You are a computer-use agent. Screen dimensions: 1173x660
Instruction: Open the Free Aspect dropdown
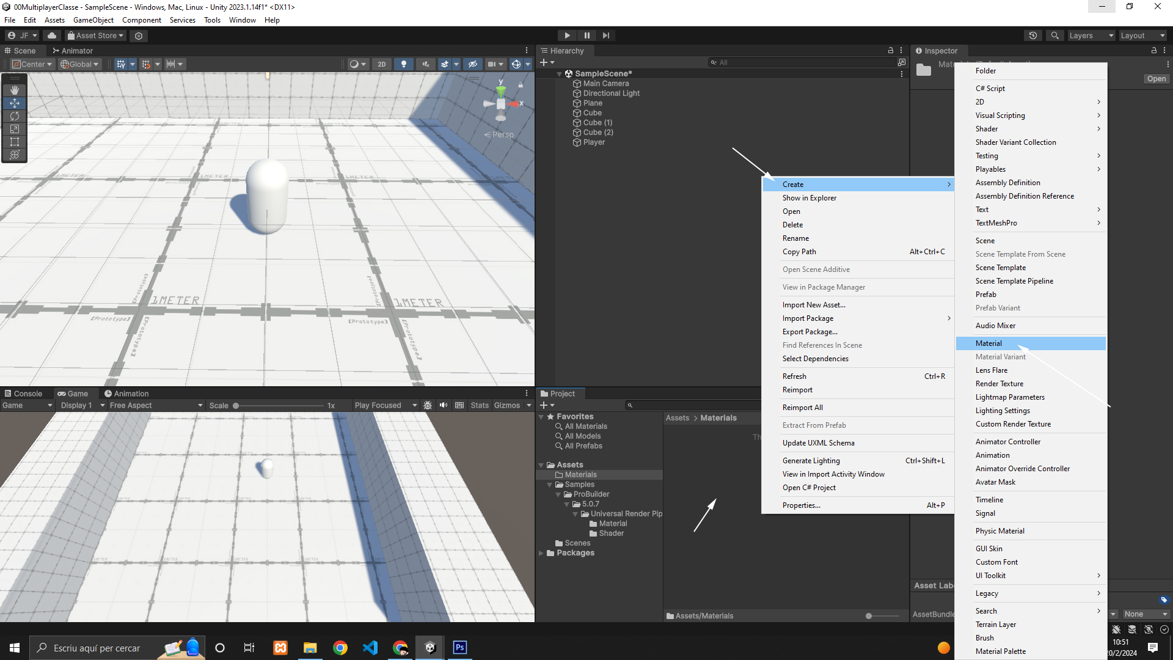point(156,405)
